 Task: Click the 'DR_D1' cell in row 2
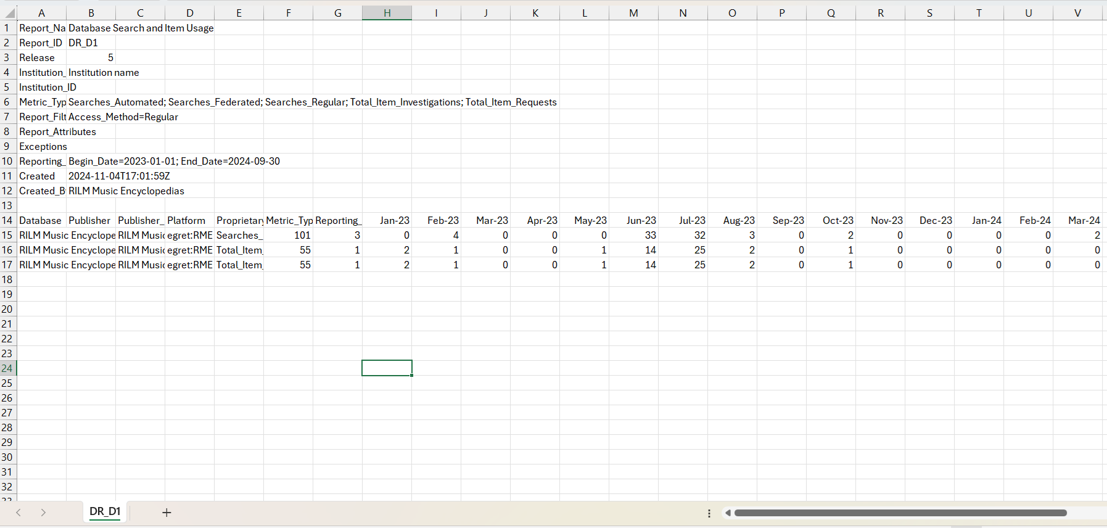pyautogui.click(x=91, y=43)
